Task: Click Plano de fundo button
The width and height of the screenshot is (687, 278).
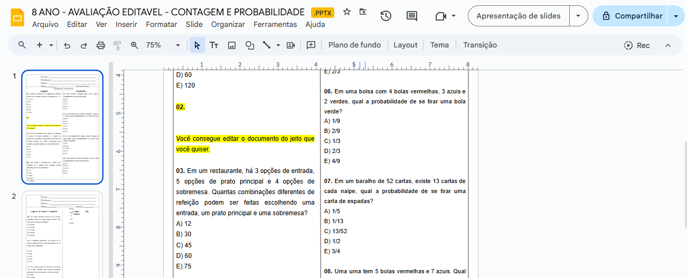Action: (354, 45)
